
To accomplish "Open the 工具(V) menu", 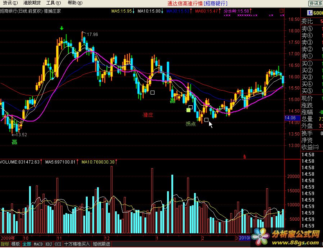I will coord(54,3).
